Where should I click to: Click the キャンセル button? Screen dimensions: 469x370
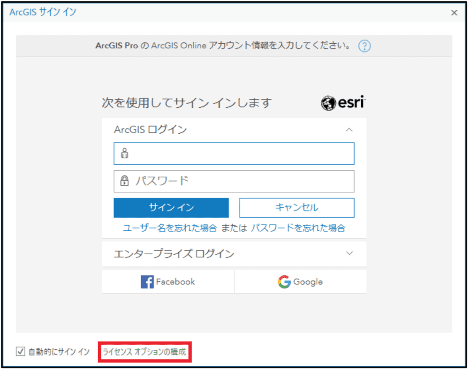coord(297,208)
